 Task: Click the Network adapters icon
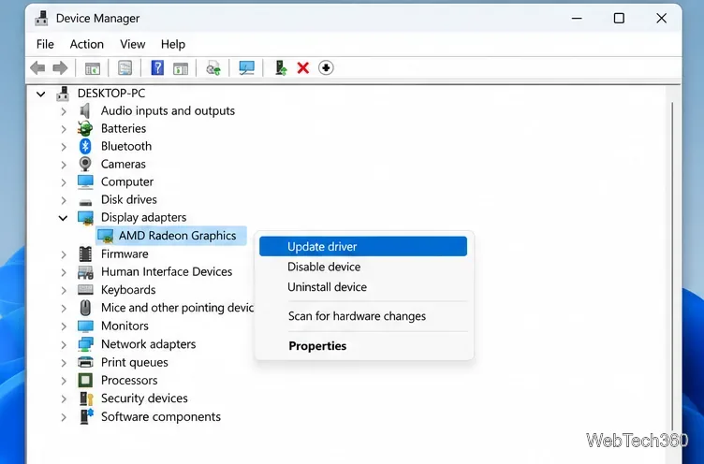pyautogui.click(x=85, y=344)
